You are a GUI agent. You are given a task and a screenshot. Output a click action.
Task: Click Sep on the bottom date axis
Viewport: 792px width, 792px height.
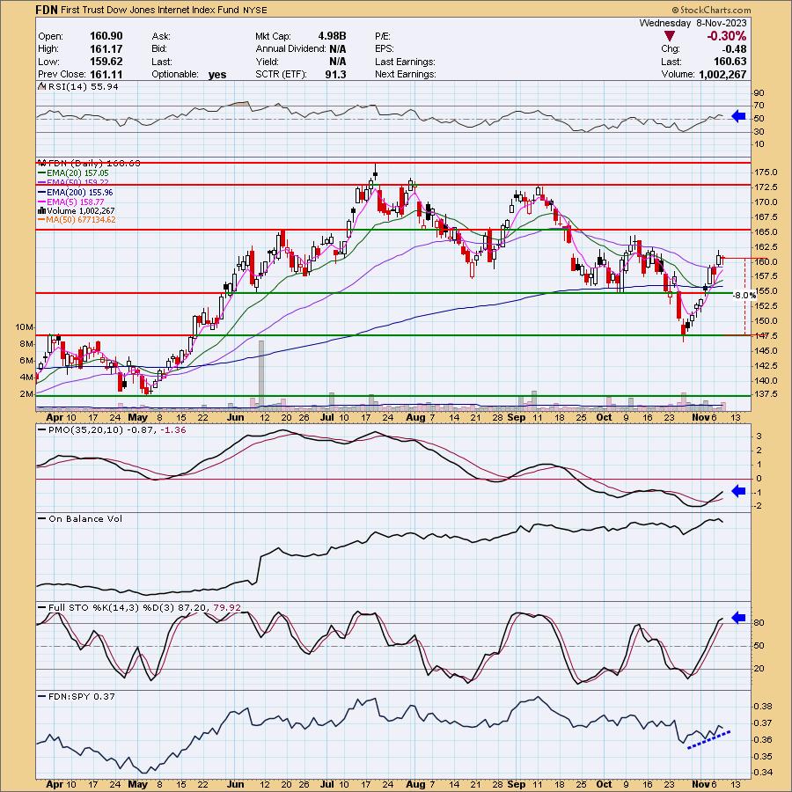[517, 784]
